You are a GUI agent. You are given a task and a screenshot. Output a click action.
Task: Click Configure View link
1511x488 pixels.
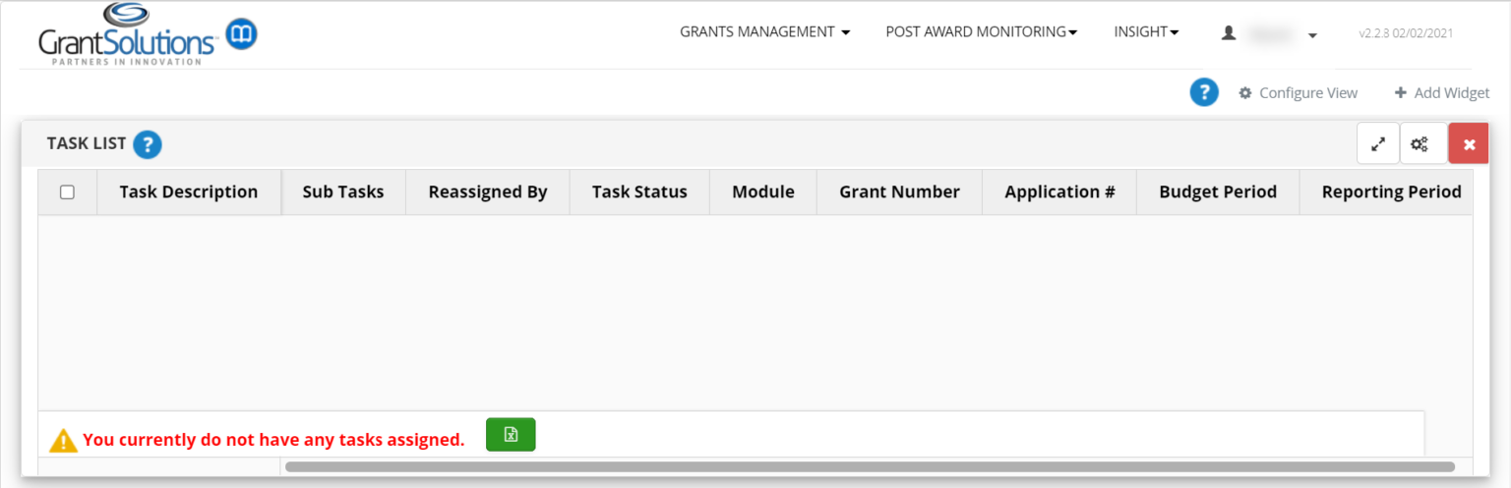(1298, 93)
